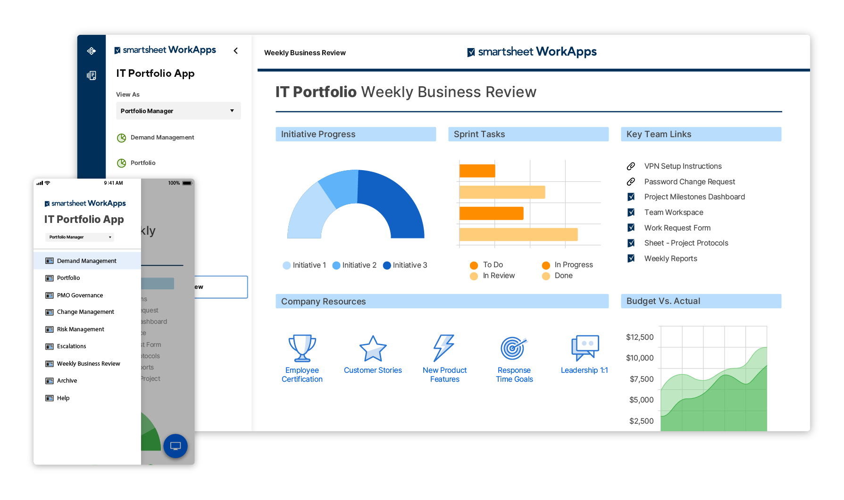Click the blue desktop view floating button
This screenshot has height=500, width=844.
click(175, 446)
